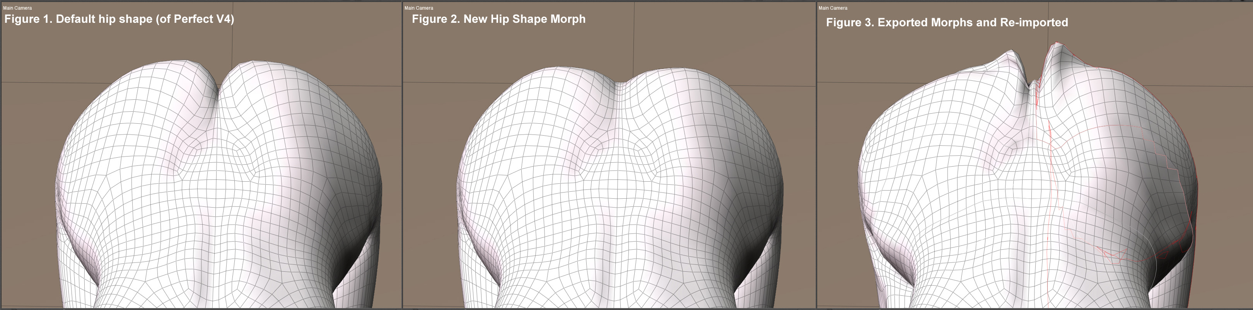Open Main Camera menu in Figure 2 viewport
The height and width of the screenshot is (310, 1253).
click(x=419, y=8)
